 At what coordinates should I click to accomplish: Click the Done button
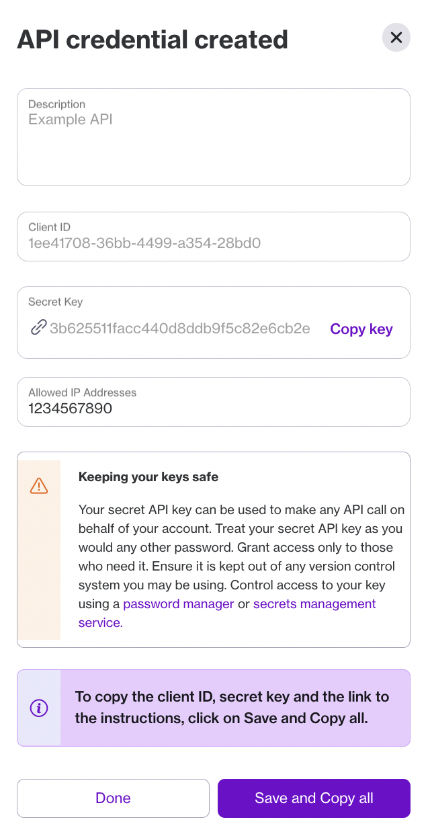[113, 798]
